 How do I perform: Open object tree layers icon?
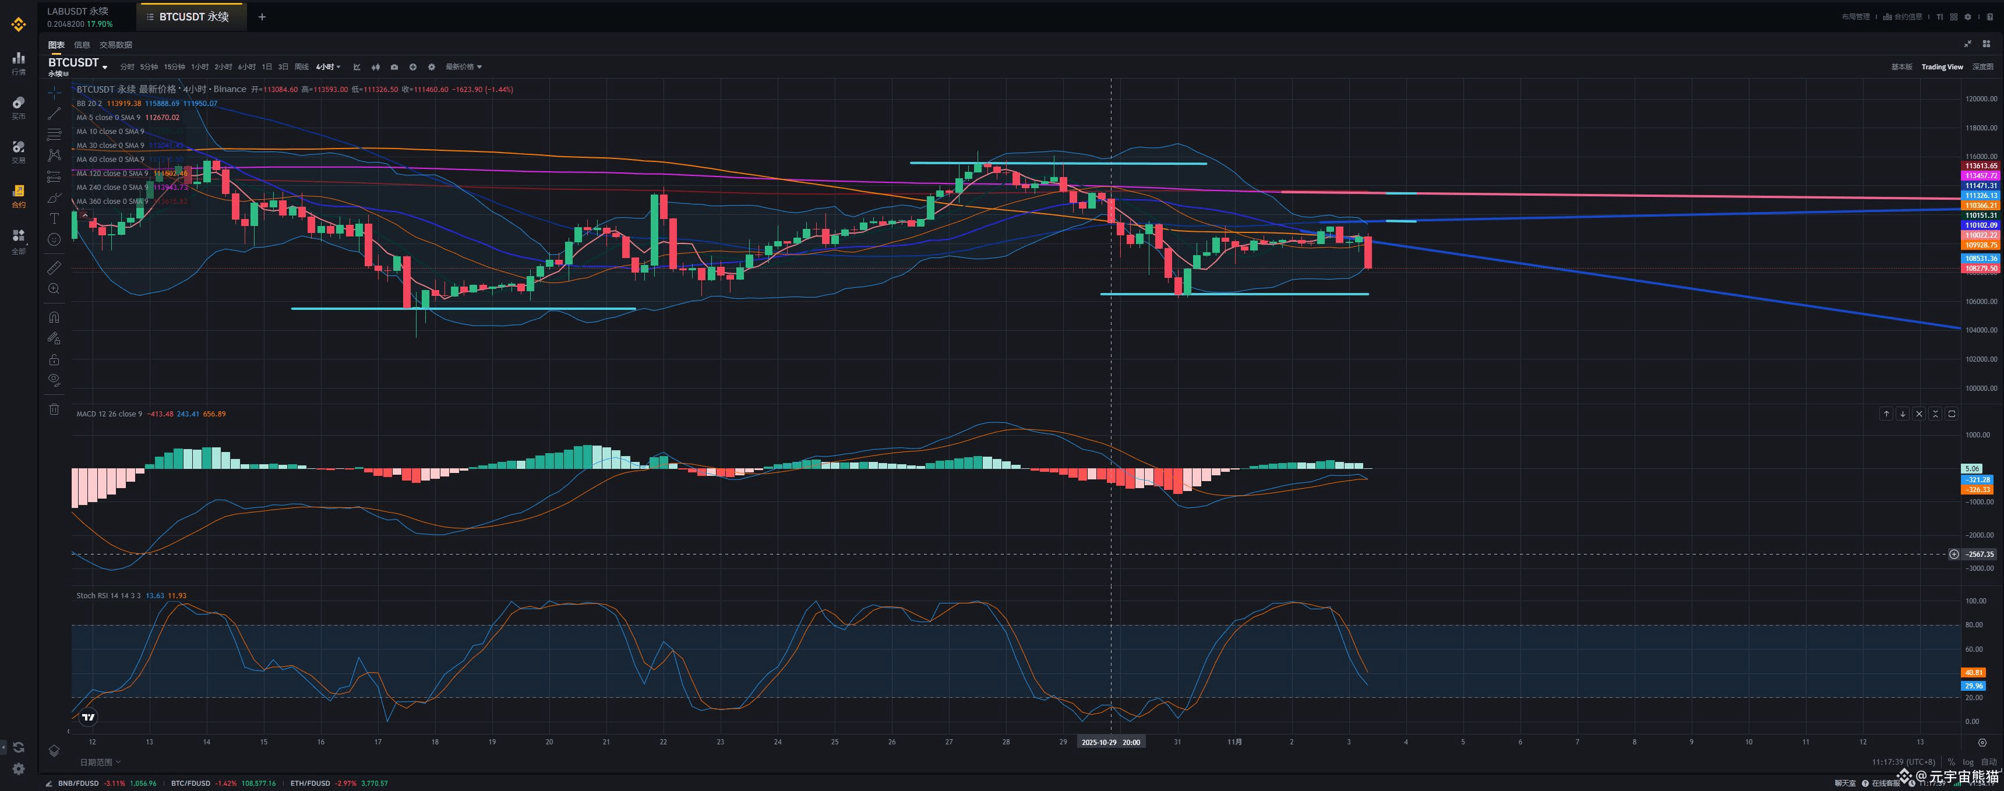tap(54, 751)
